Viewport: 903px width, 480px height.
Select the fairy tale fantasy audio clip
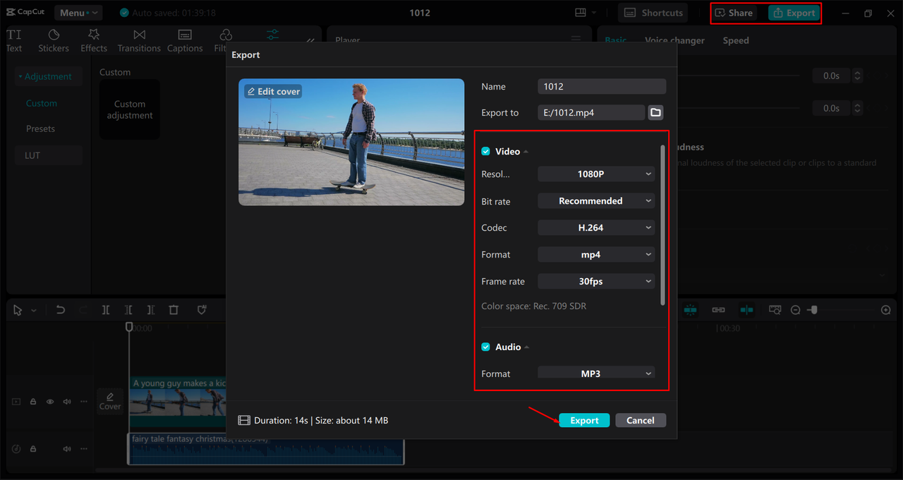tap(266, 449)
